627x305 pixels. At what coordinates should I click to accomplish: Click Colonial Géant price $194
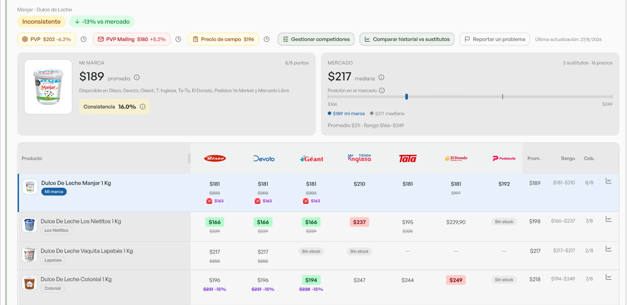[x=311, y=280]
